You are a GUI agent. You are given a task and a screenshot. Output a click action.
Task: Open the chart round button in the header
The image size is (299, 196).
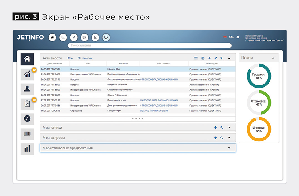coord(95,37)
